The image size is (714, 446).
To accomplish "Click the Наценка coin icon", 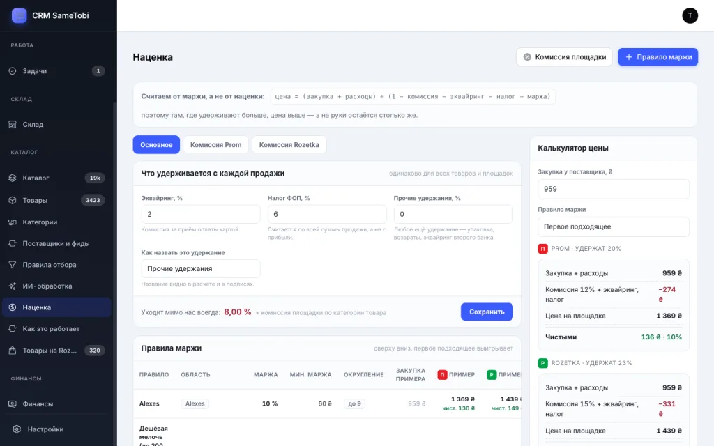I will click(13, 307).
